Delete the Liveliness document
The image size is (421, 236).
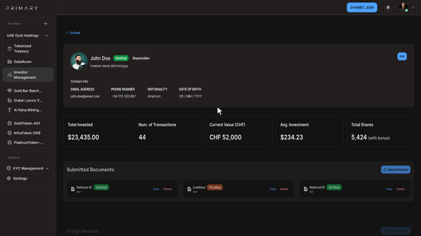point(284,189)
